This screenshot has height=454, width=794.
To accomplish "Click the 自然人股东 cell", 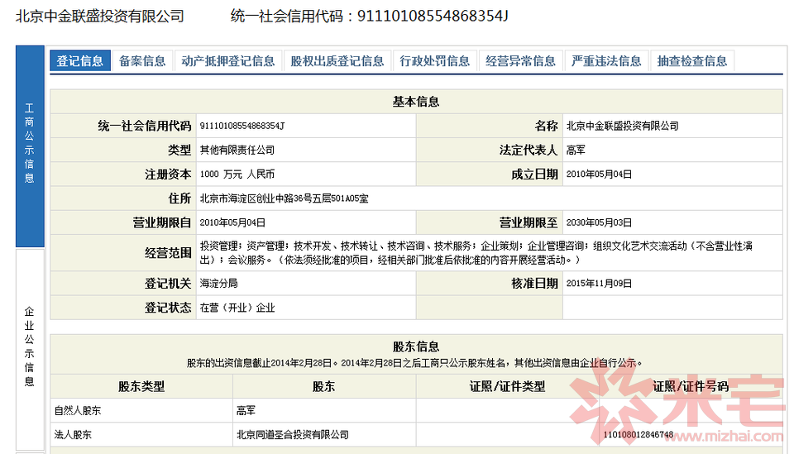I will point(78,410).
